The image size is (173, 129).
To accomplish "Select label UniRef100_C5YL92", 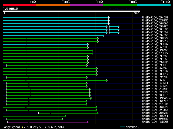I will [155, 107].
